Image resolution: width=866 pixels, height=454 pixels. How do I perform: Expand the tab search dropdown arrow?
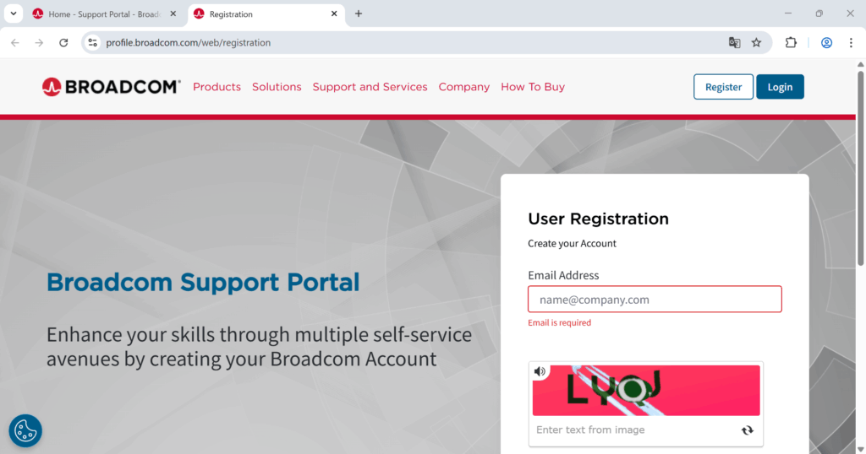click(x=14, y=14)
